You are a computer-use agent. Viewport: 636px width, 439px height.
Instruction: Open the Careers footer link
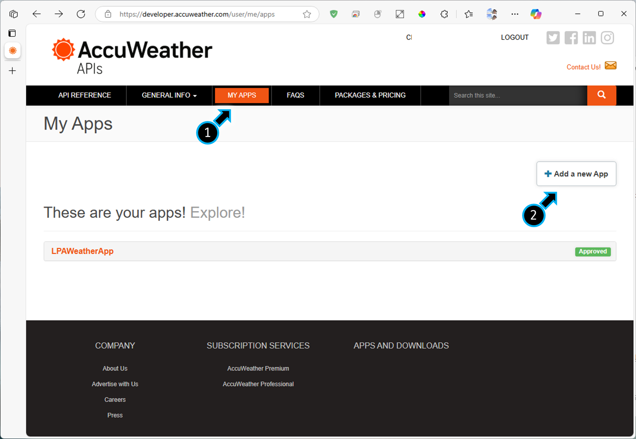[x=115, y=400]
